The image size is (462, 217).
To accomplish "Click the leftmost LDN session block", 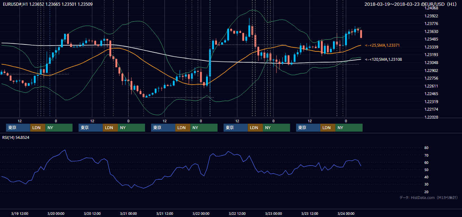I will coord(38,128).
